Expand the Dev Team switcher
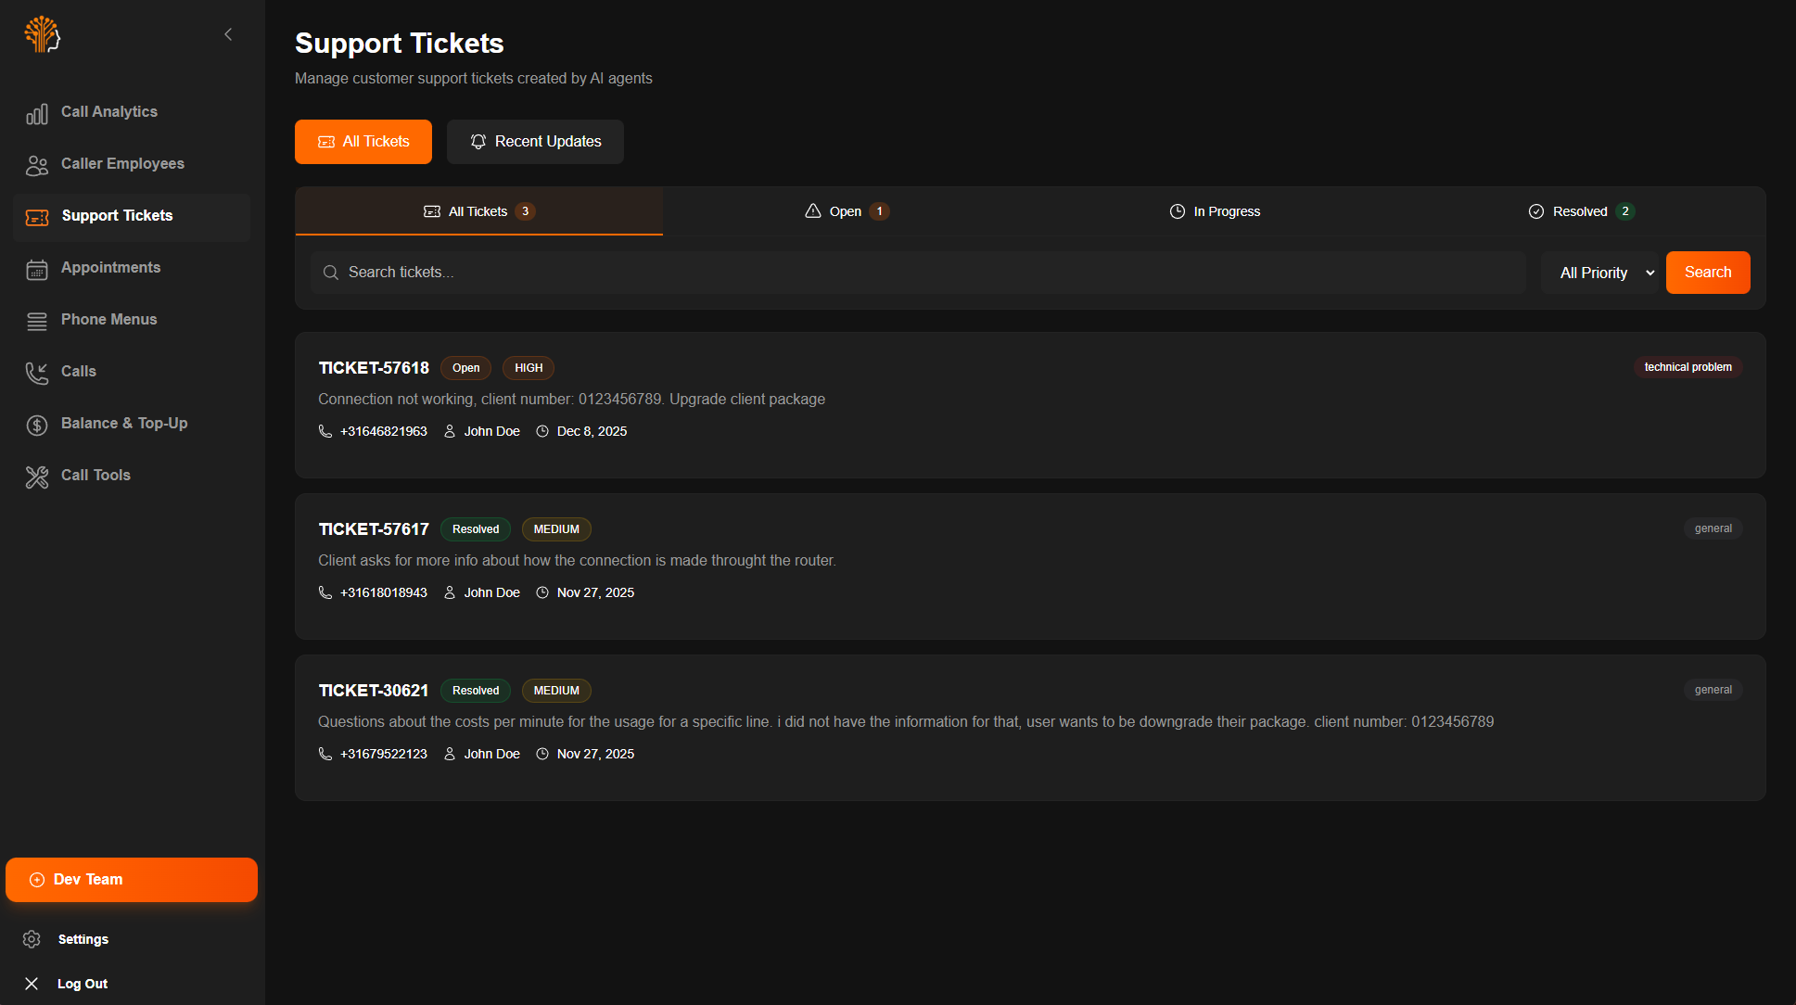 click(x=132, y=879)
